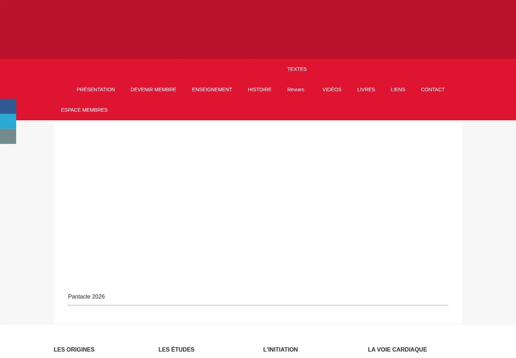Open the TEXTES menu item
The width and height of the screenshot is (516, 358).
point(297,69)
